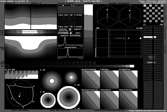The width and height of the screenshot is (167, 112).
Task: Click the G hue label on the polar plot
Action: (7, 85)
